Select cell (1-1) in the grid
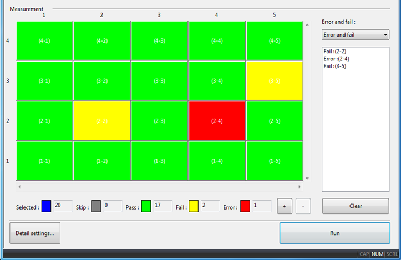Viewport: 401px width, 260px height. [x=44, y=161]
